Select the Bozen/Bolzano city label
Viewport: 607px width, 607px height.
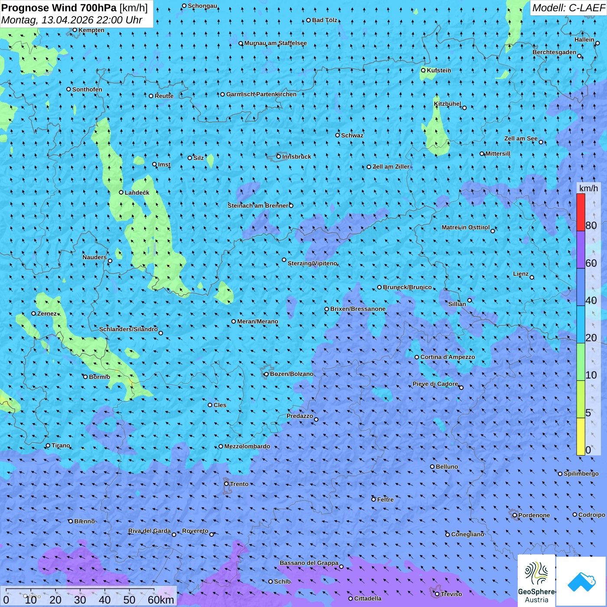click(x=291, y=374)
